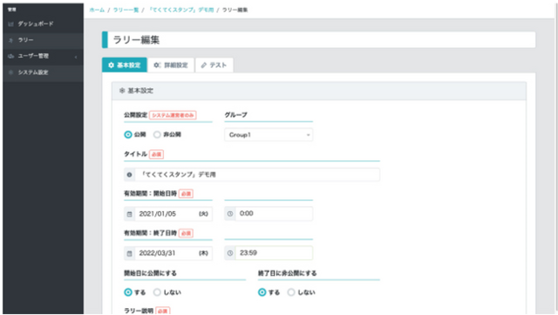This screenshot has width=558, height=315.
Task: Click the rally walker icon in sidebar
Action: click(10, 40)
